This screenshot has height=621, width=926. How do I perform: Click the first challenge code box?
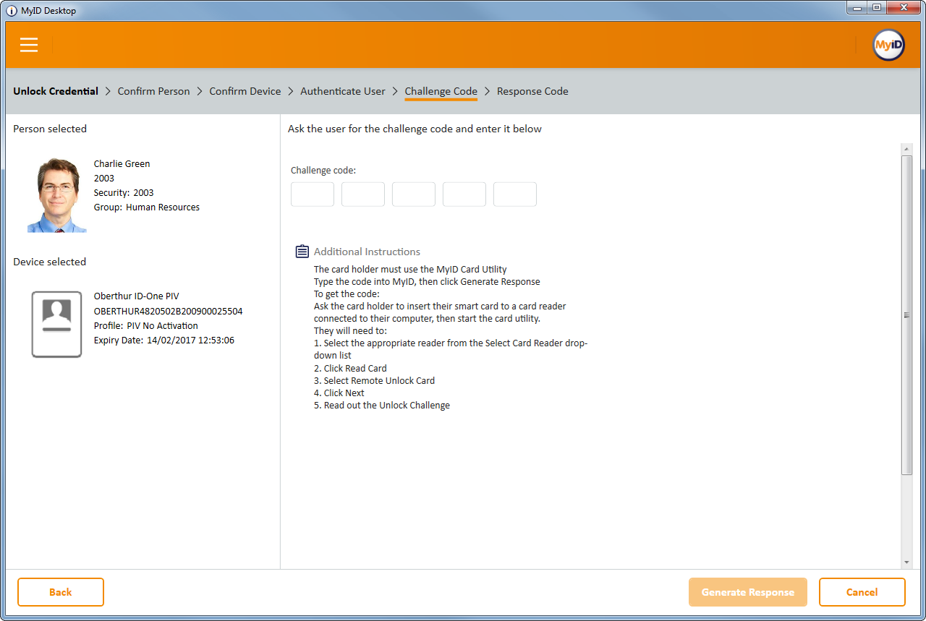pyautogui.click(x=313, y=194)
